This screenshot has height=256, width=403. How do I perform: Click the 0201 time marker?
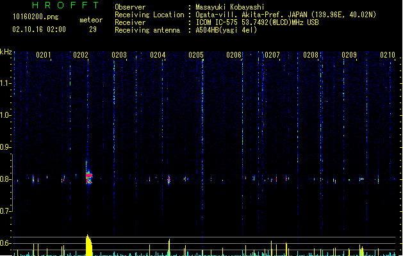[x=44, y=55]
